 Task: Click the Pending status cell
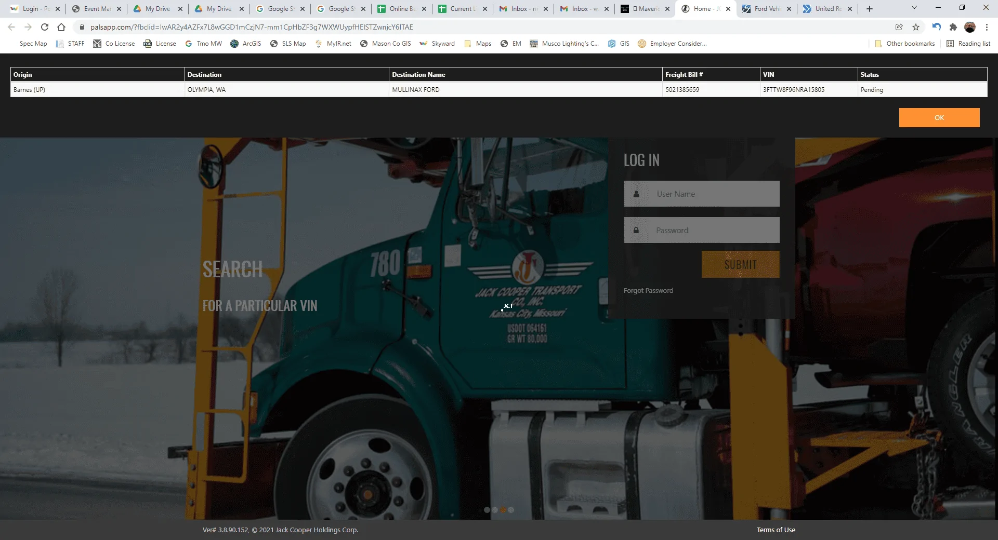pyautogui.click(x=922, y=90)
